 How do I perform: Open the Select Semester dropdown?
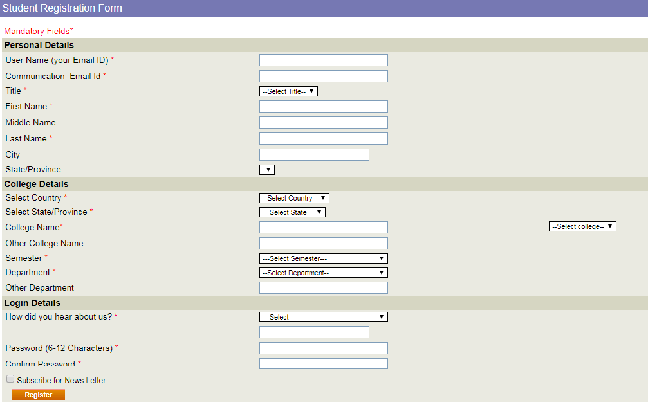[323, 258]
